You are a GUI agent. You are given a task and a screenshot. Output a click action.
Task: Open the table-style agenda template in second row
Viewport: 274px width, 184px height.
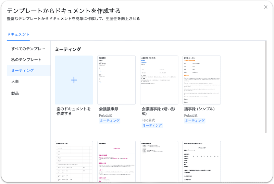[x=74, y=161]
